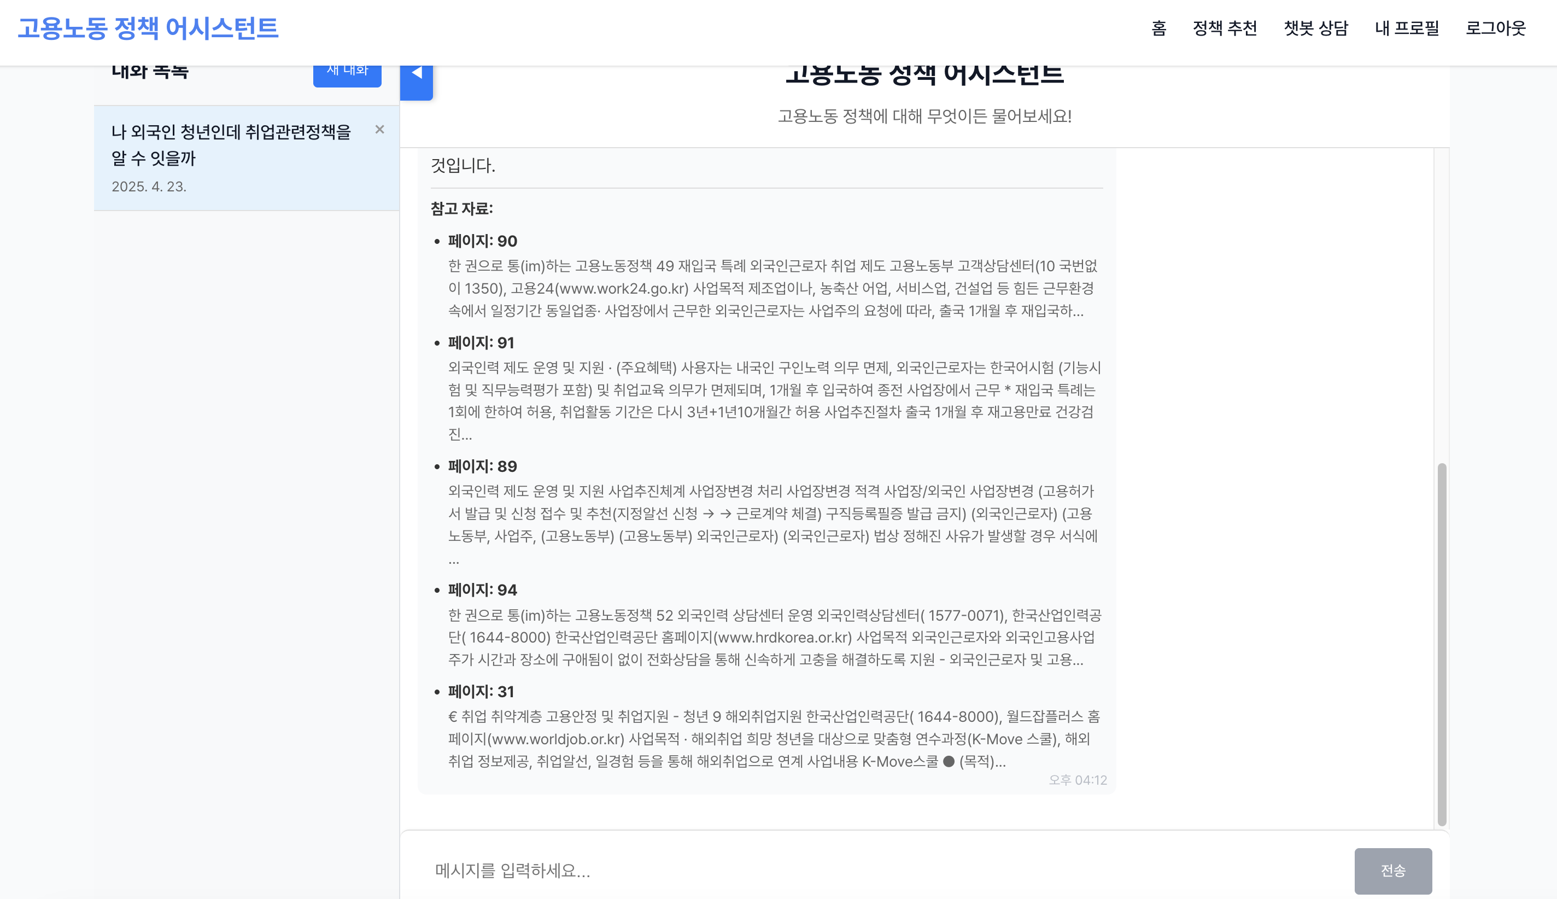1557x899 pixels.
Task: Click the 2025. 4. 23. conversation date
Action: point(149,186)
